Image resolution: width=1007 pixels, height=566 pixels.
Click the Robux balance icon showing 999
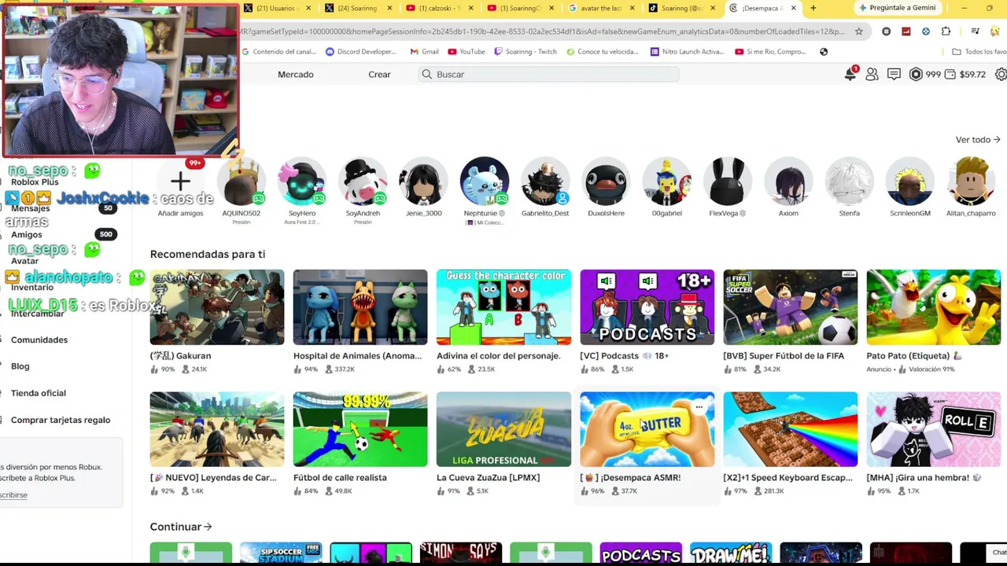tap(916, 74)
